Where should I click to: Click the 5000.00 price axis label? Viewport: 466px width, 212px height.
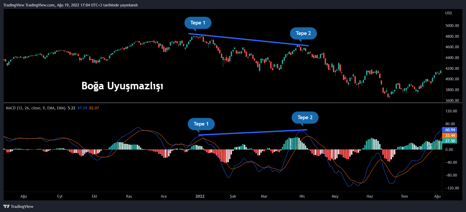452,26
